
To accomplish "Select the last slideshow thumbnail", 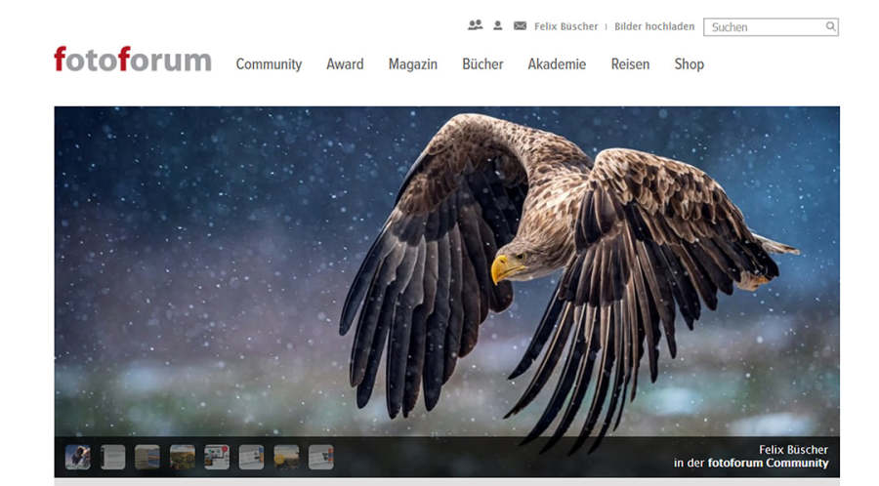I will pyautogui.click(x=320, y=457).
